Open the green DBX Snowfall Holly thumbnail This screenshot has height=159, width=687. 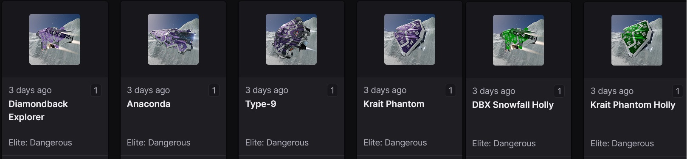518,40
